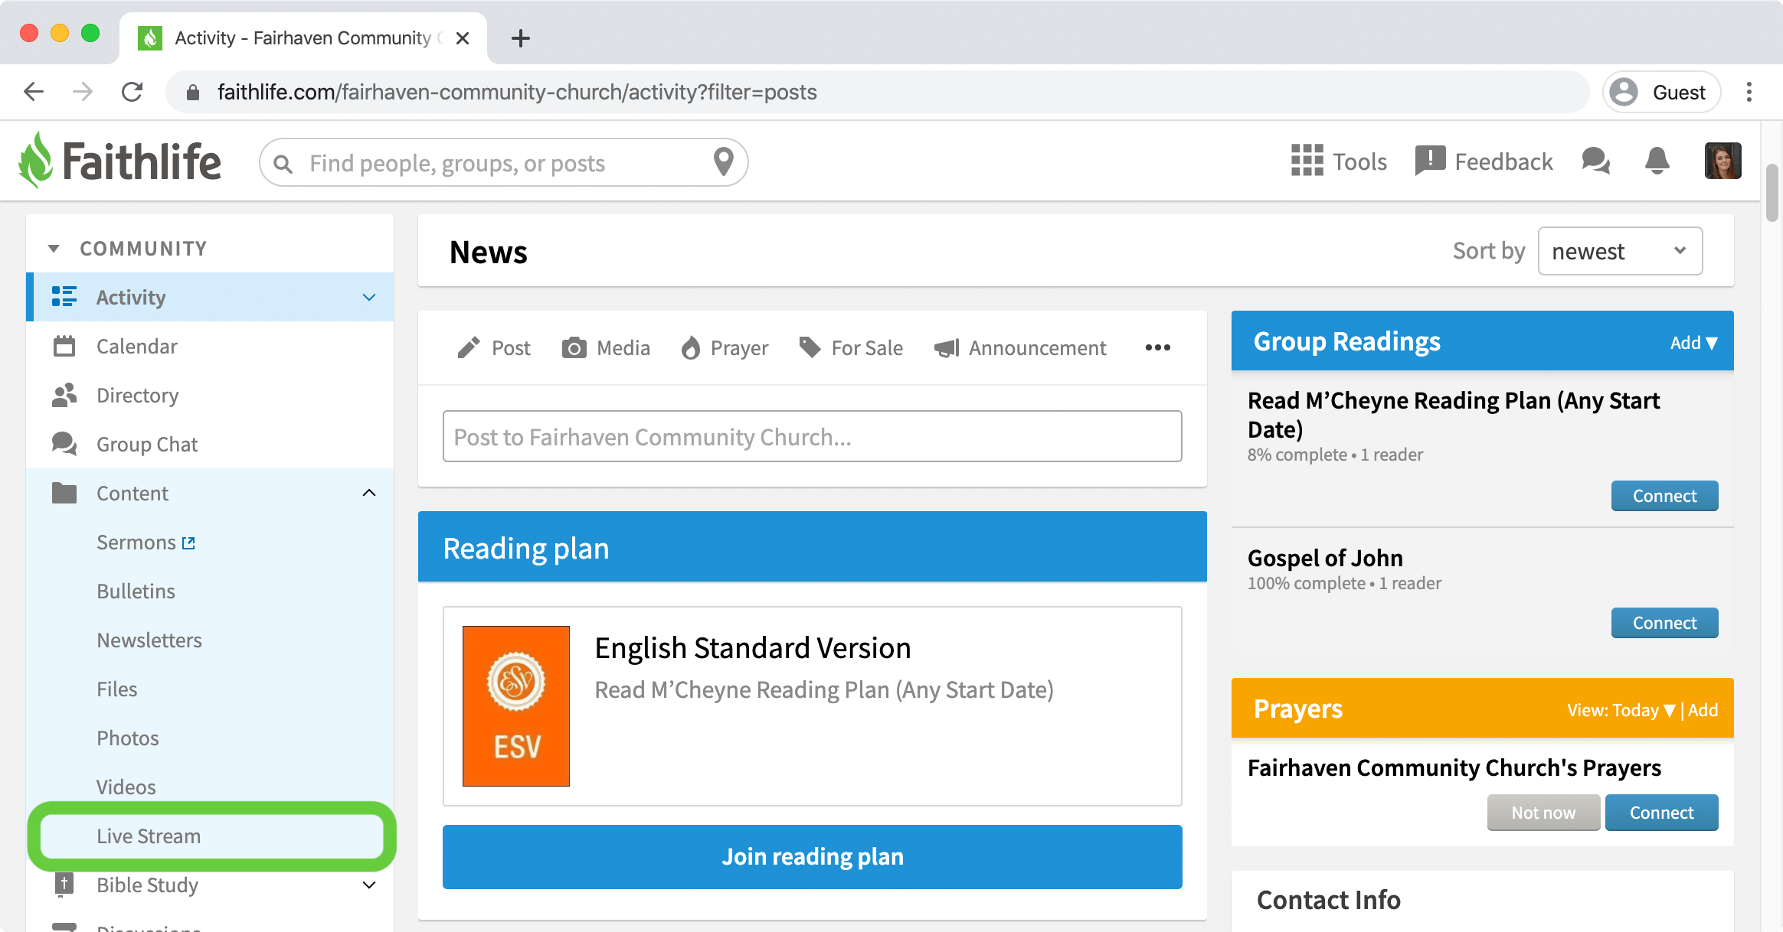The width and height of the screenshot is (1783, 932).
Task: Collapse the COMMUNITY sidebar heading
Action: pos(54,249)
